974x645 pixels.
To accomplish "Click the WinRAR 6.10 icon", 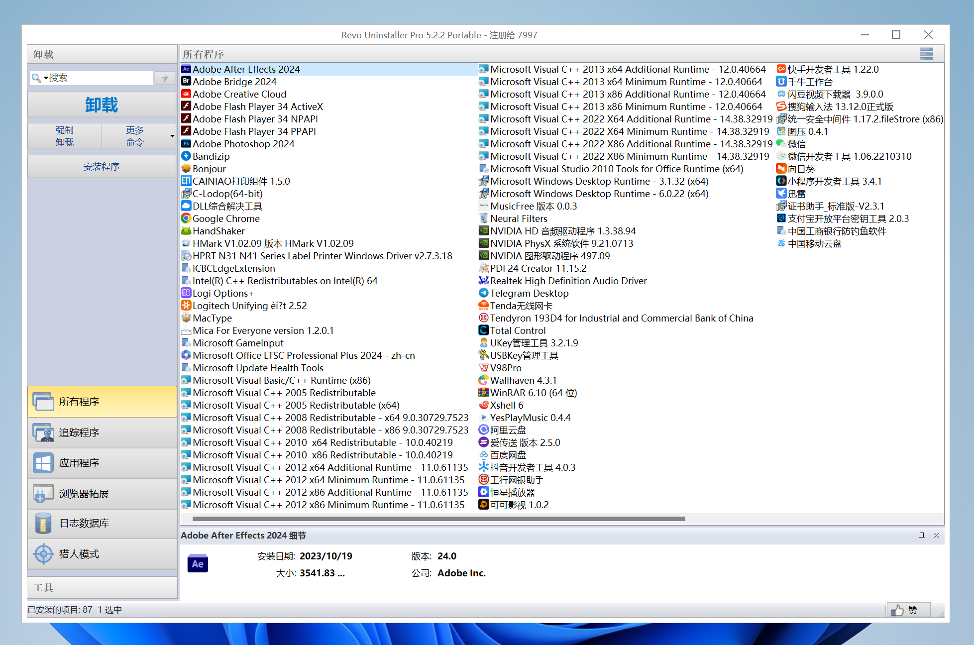I will point(483,393).
